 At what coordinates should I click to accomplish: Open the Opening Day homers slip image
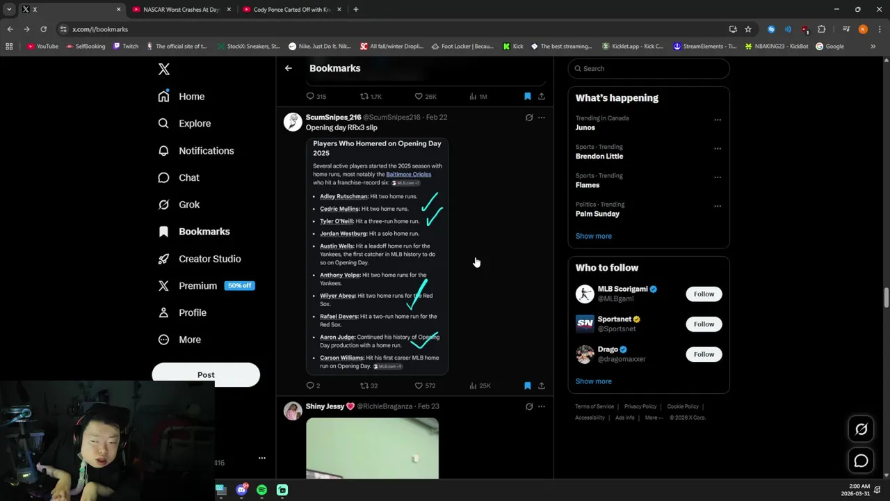[377, 256]
